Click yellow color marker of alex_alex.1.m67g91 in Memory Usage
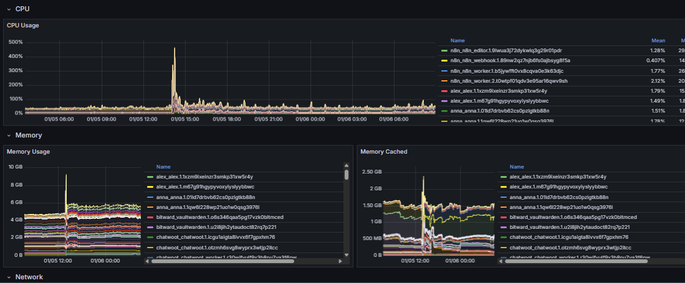 click(x=150, y=187)
